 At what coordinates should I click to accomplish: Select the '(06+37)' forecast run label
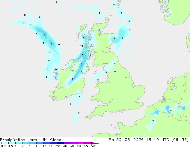pos(180,140)
